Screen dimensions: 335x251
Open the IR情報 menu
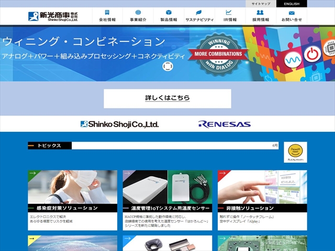click(x=230, y=16)
